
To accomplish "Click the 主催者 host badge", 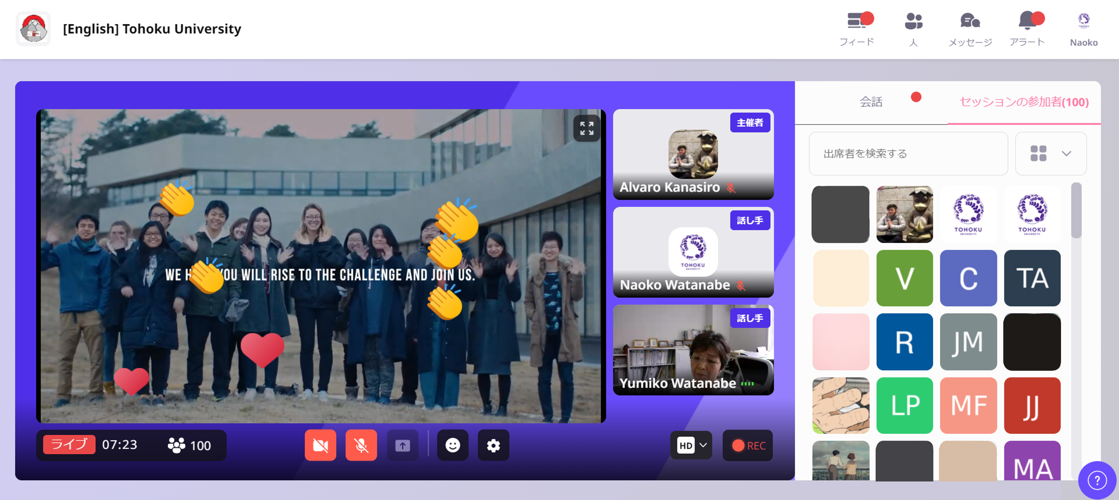I will point(750,123).
